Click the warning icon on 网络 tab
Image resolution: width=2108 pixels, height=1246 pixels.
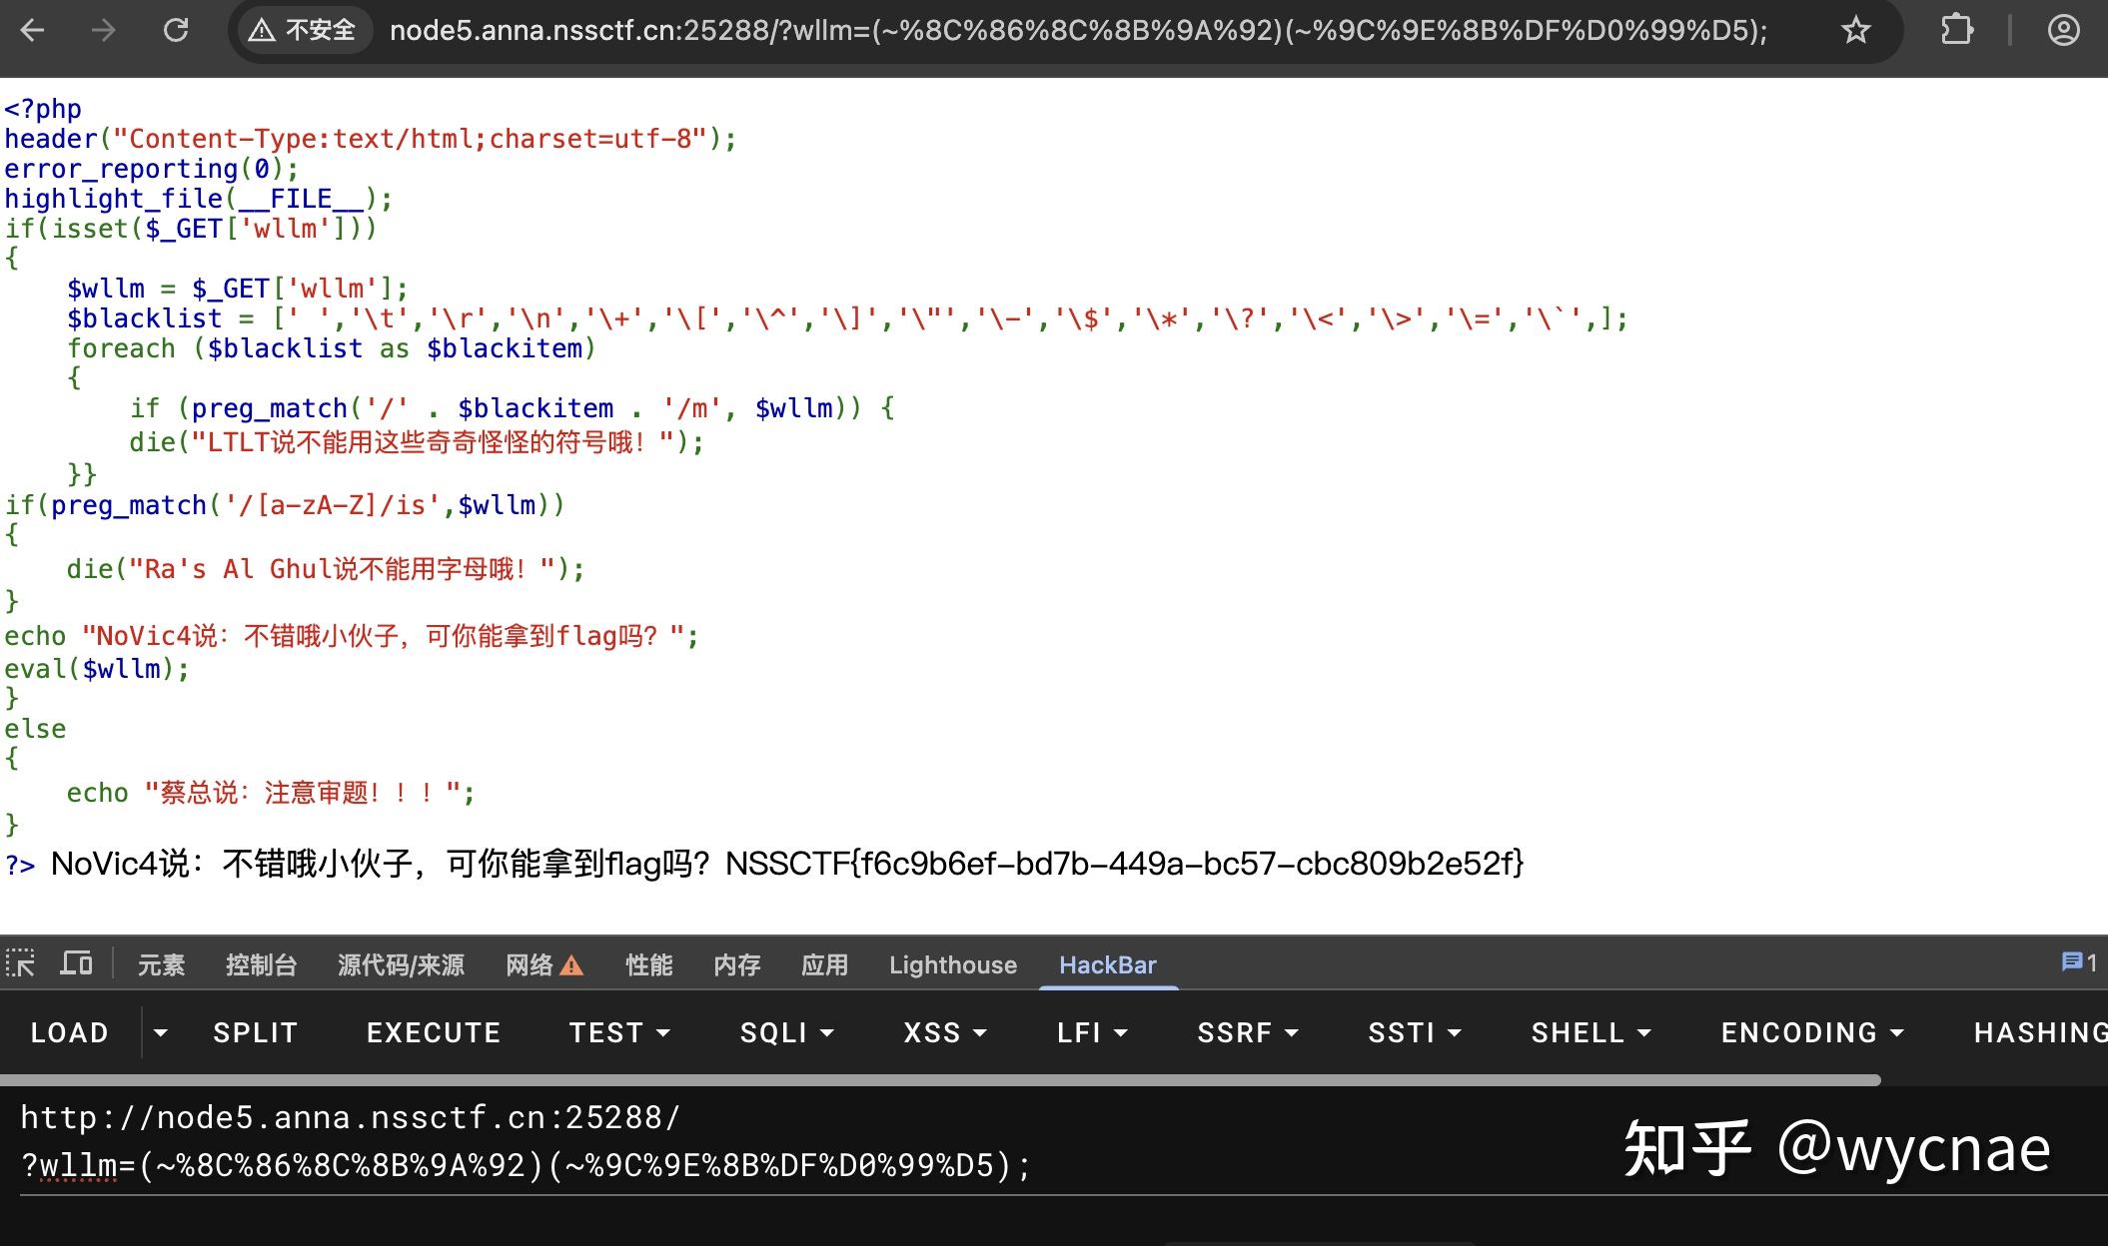point(570,964)
